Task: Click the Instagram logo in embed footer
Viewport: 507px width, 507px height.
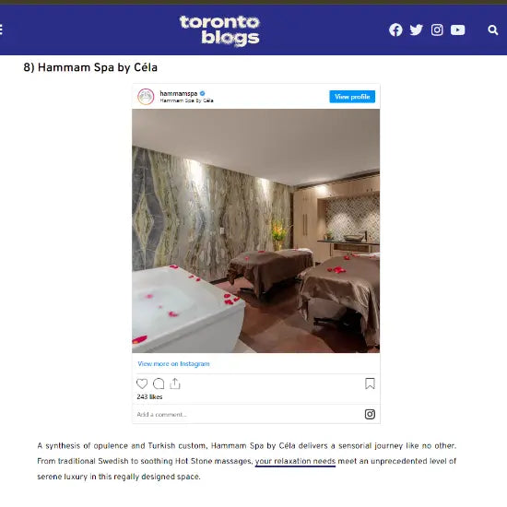Action: click(370, 414)
